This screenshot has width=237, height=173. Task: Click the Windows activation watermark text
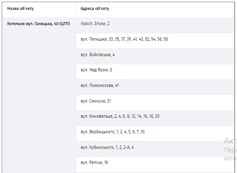(230, 149)
